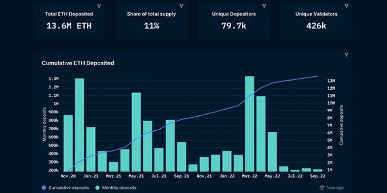Select the Nov.20 monthly deposits bar
387x193 pixels.
68,143
